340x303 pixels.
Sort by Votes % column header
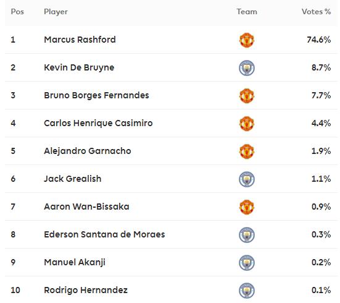(x=316, y=12)
